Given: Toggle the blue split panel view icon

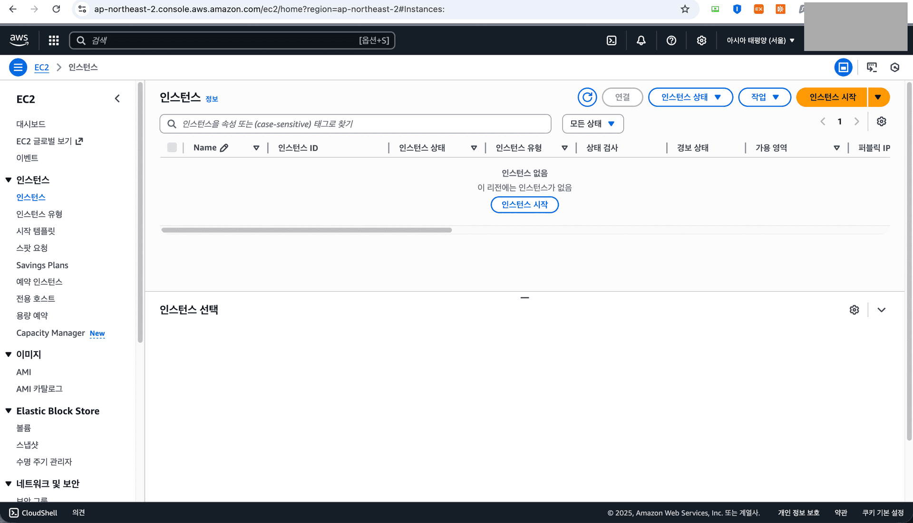Looking at the screenshot, I should (843, 67).
